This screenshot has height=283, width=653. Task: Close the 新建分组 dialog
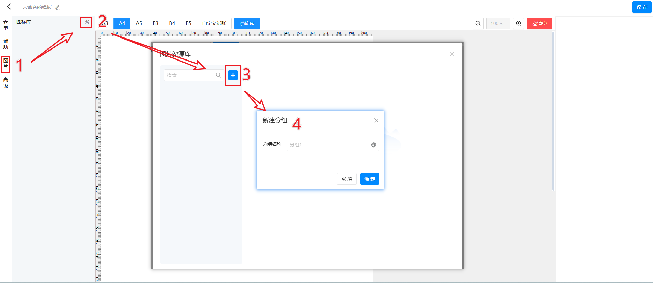tap(376, 120)
